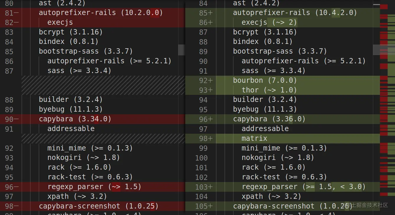Viewport: 395px width, 215px height.
Task: Click sass (>= 3.3.4) on left line 87
Action: point(79,71)
